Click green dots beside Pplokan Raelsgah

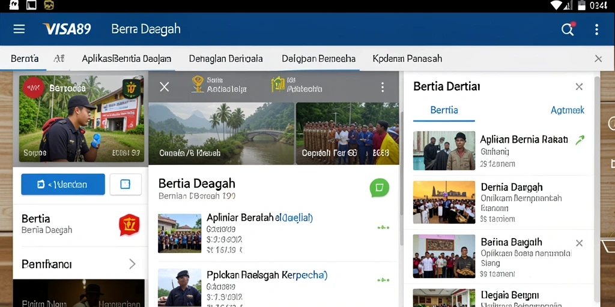point(383,280)
